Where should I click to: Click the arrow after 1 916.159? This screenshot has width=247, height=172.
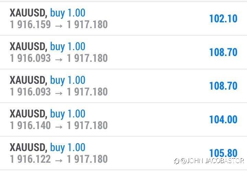(59, 25)
